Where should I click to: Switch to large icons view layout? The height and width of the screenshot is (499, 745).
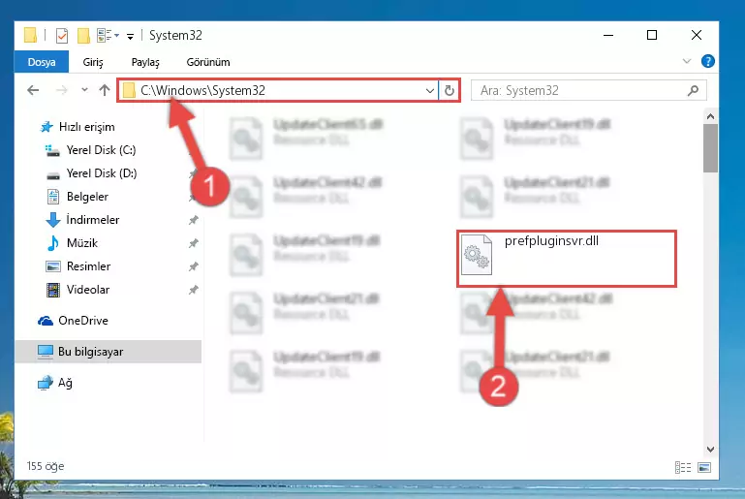pyautogui.click(x=704, y=467)
